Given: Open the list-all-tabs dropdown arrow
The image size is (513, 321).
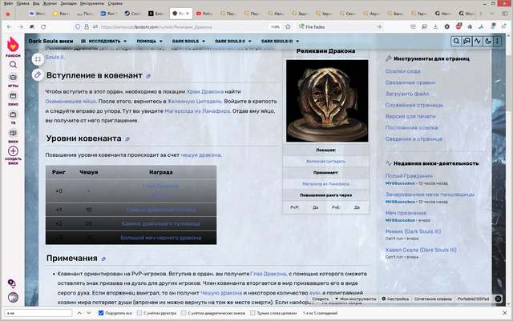Looking at the screenshot, I should tap(492, 14).
